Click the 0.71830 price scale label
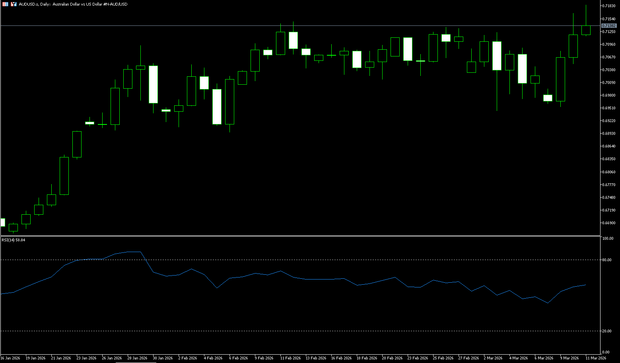Screen dimensions: 620x363 [608, 6]
